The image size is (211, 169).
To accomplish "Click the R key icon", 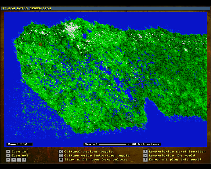I will pos(145,152).
